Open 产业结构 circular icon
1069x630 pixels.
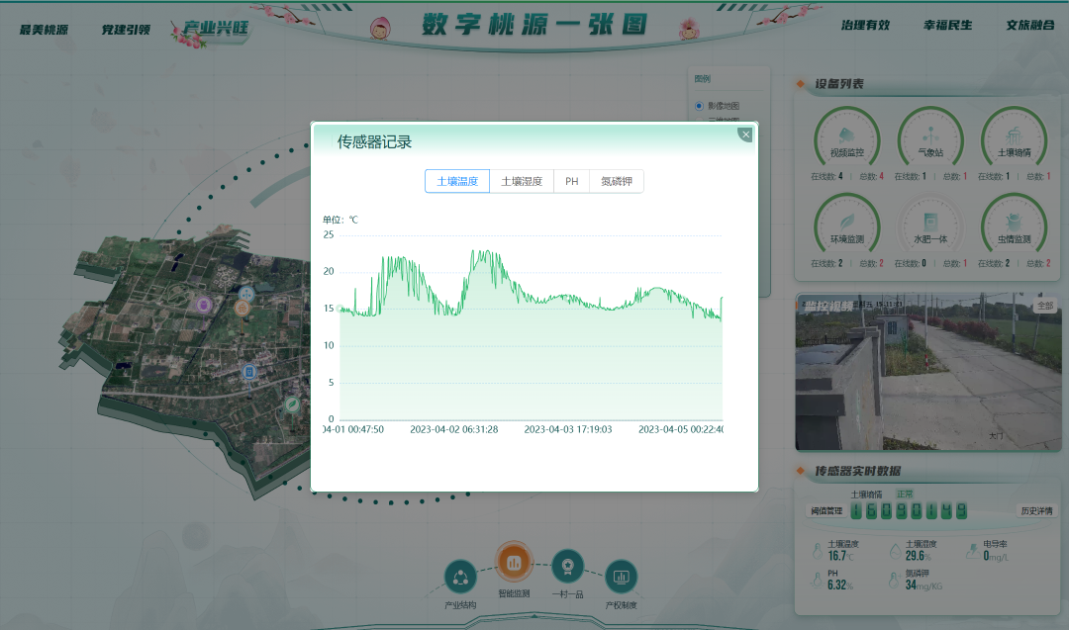click(460, 577)
